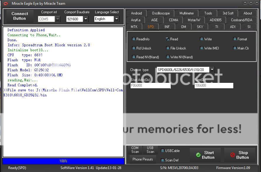261x172 pixels.
Task: Open the ADI tab
Action: 232,27
